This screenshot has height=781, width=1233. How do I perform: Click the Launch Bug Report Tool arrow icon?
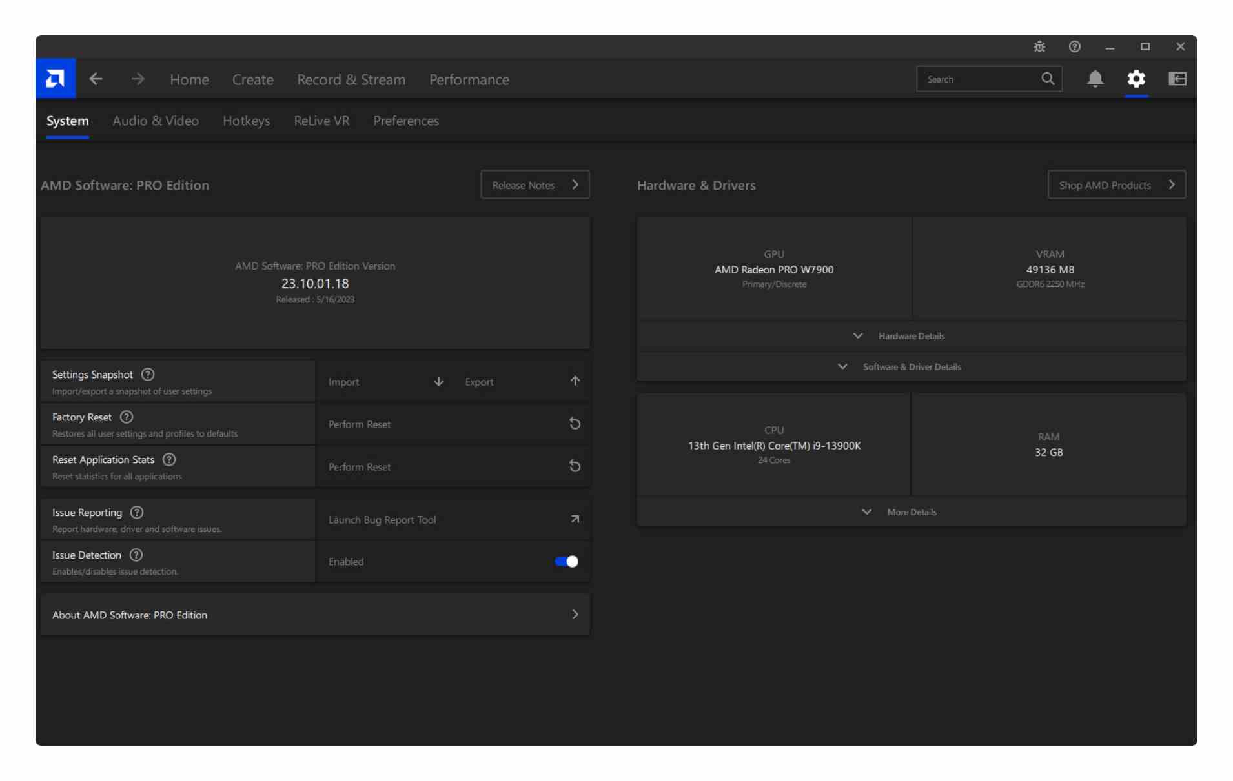[x=575, y=519]
